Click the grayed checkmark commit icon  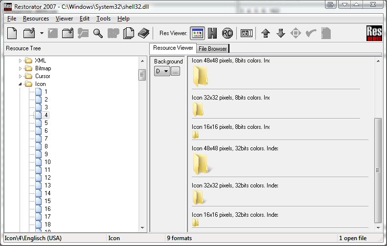point(311,33)
